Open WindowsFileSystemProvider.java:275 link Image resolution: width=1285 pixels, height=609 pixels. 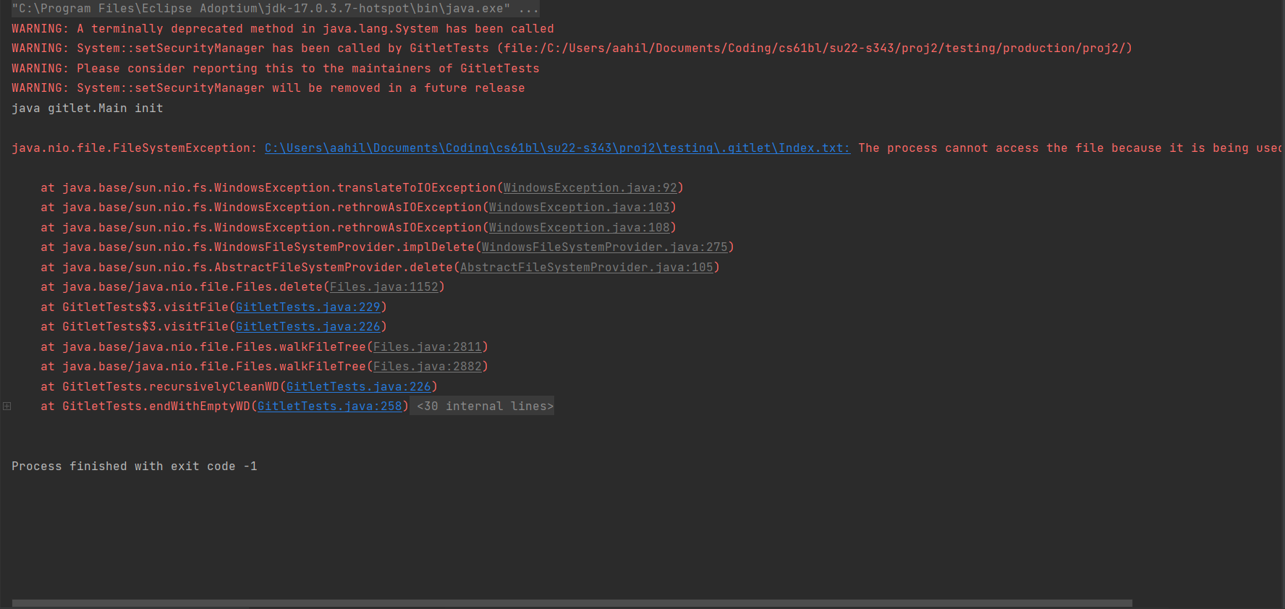(604, 247)
